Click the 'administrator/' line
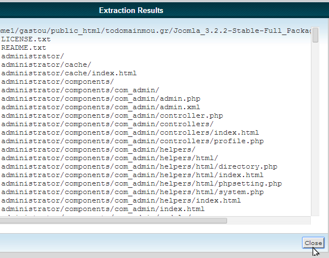The image size is (329, 258). (32, 56)
